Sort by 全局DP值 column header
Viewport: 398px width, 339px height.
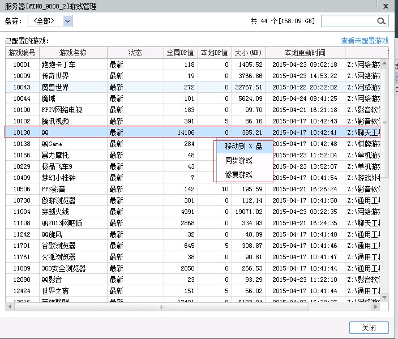tap(181, 53)
